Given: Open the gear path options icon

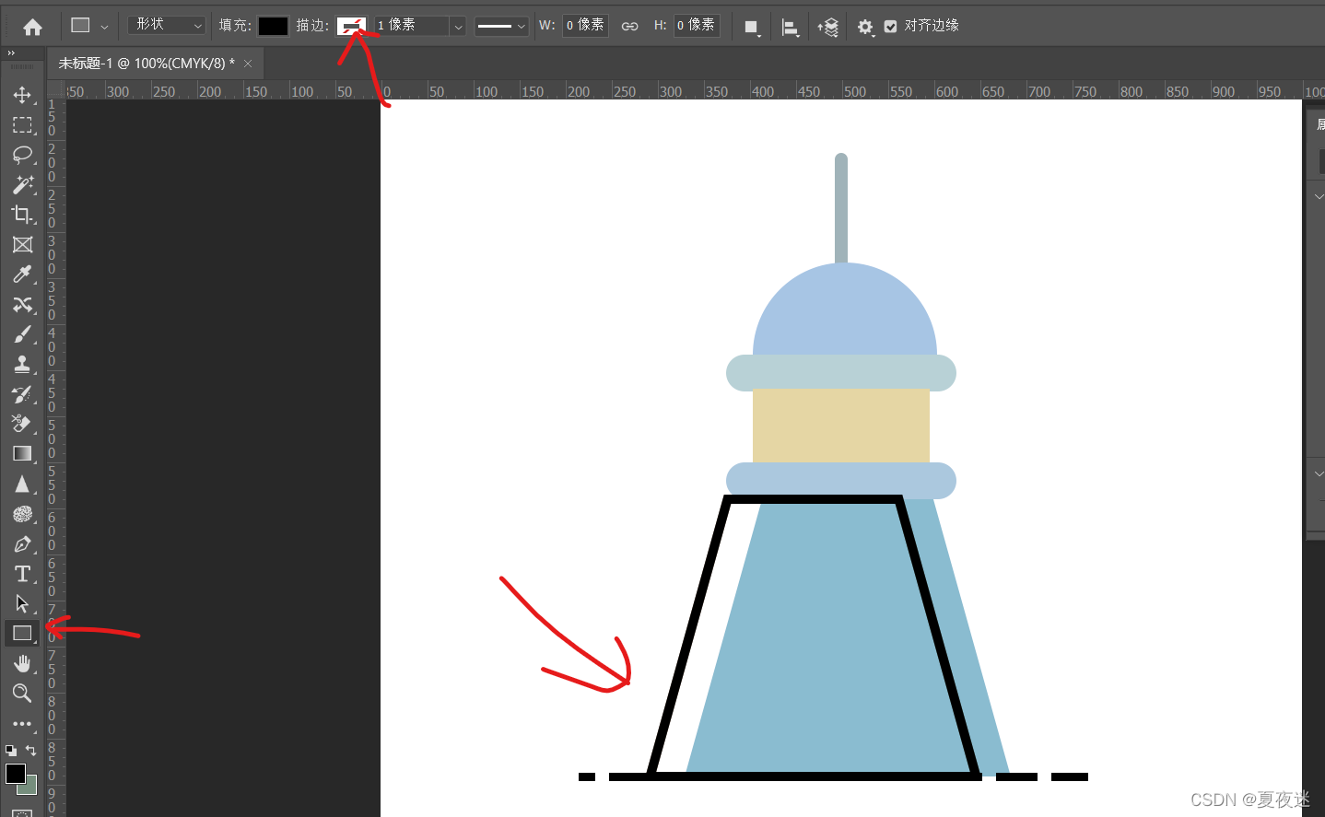Looking at the screenshot, I should coord(865,27).
